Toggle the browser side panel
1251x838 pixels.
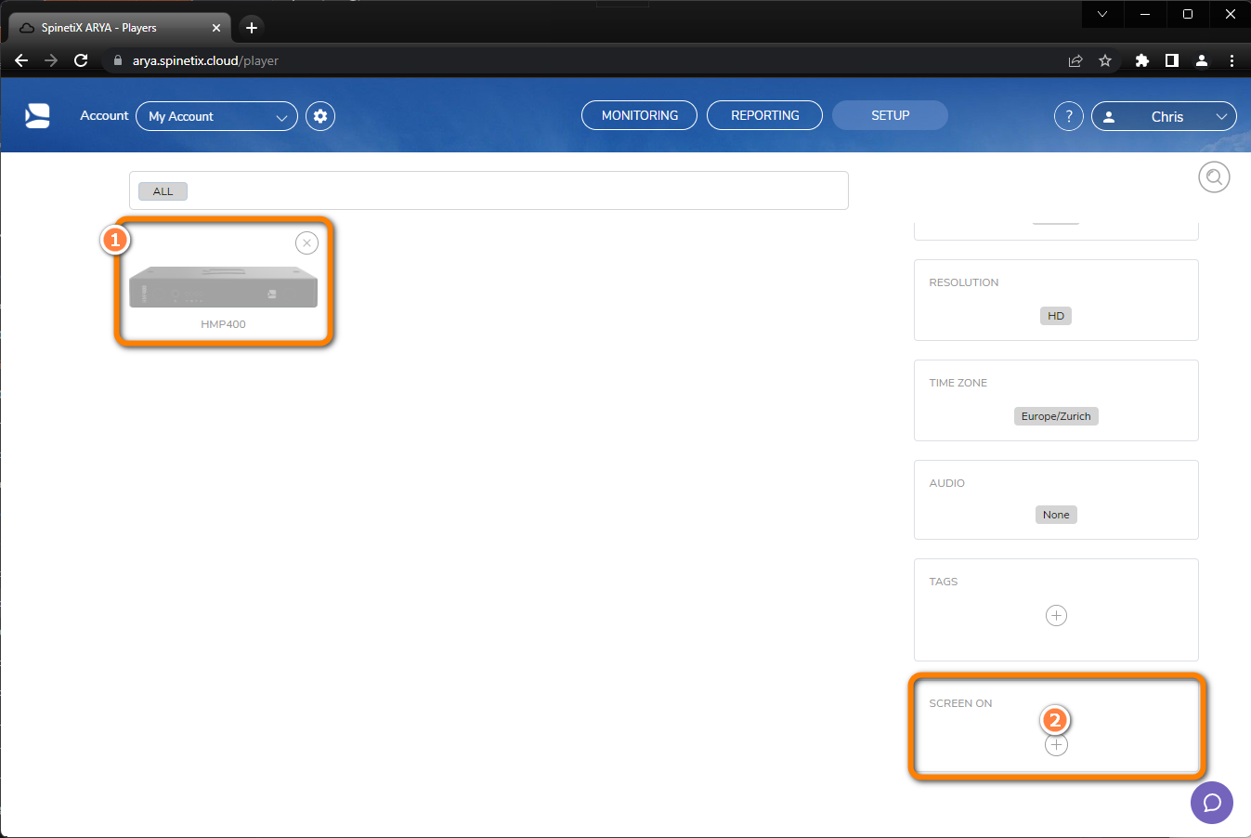click(1172, 60)
